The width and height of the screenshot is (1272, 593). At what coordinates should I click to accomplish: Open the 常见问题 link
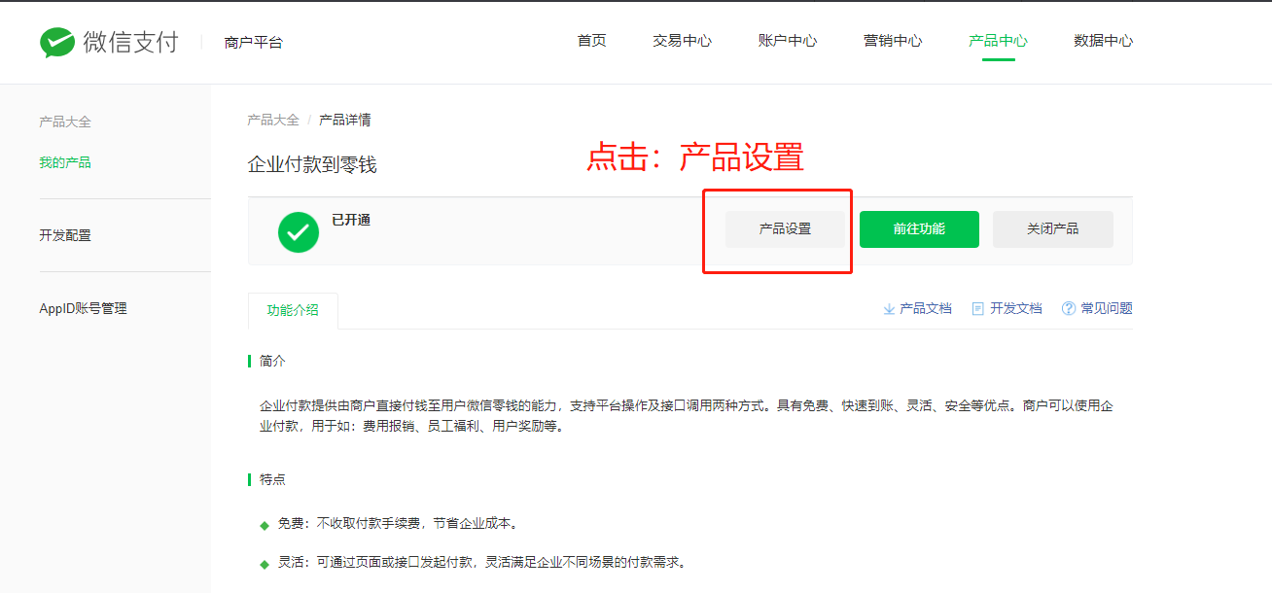tap(1107, 309)
